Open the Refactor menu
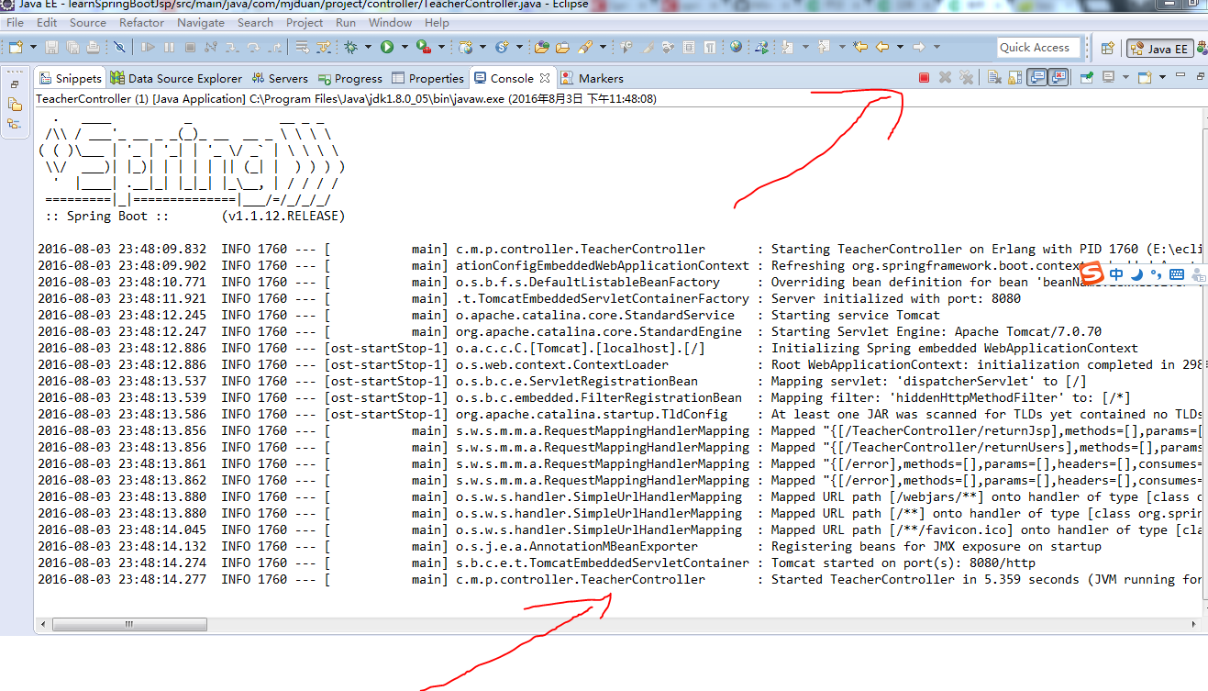This screenshot has width=1208, height=691. tap(142, 22)
